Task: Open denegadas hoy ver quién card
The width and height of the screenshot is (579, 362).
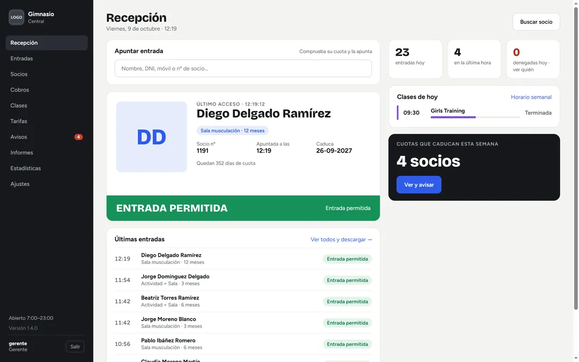Action: coord(533,59)
